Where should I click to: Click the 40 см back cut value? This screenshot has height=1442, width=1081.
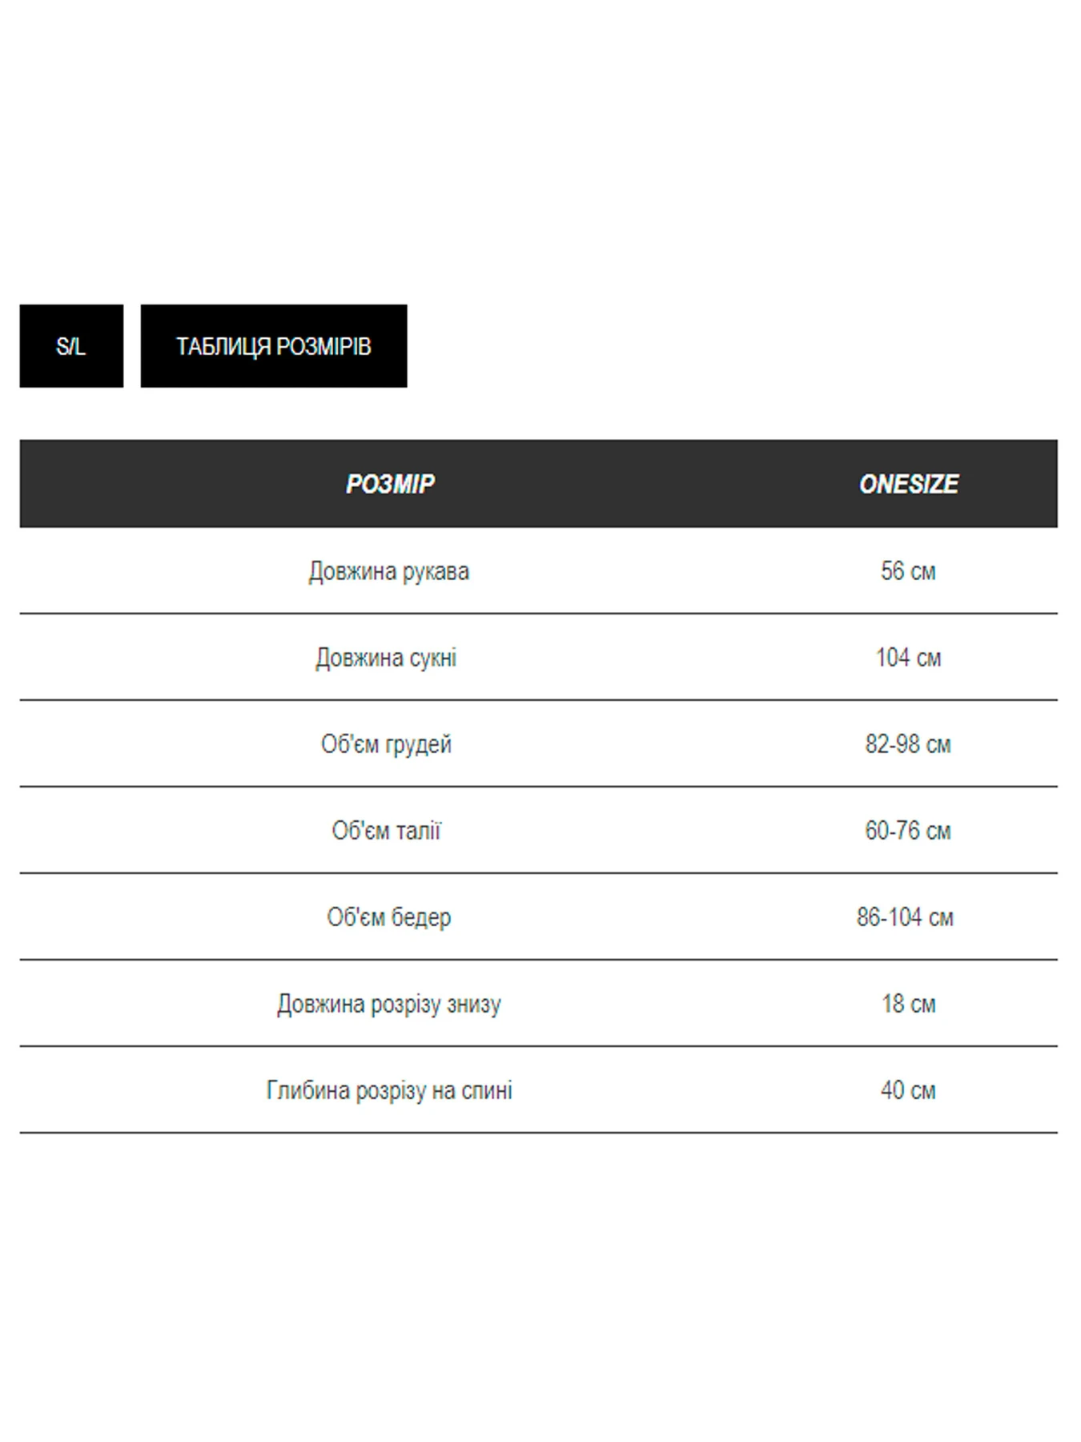pyautogui.click(x=908, y=1090)
